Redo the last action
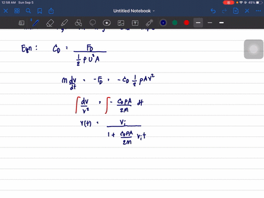The width and height of the screenshot is (264, 198). coord(224,11)
